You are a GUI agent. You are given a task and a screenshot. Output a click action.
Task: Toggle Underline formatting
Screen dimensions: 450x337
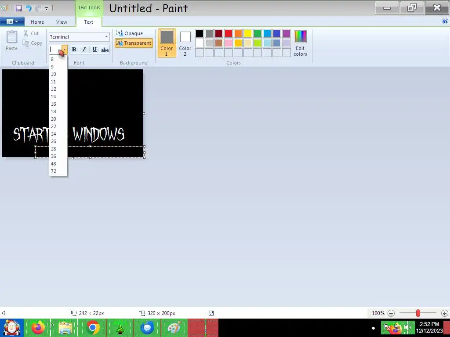(94, 49)
